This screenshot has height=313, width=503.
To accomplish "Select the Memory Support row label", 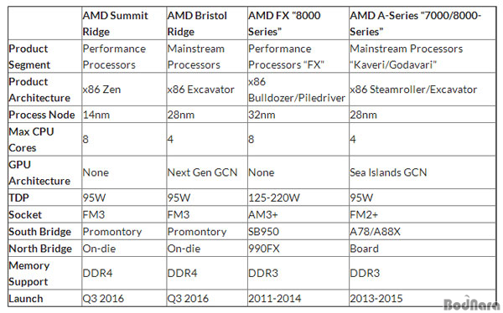I will (29, 274).
